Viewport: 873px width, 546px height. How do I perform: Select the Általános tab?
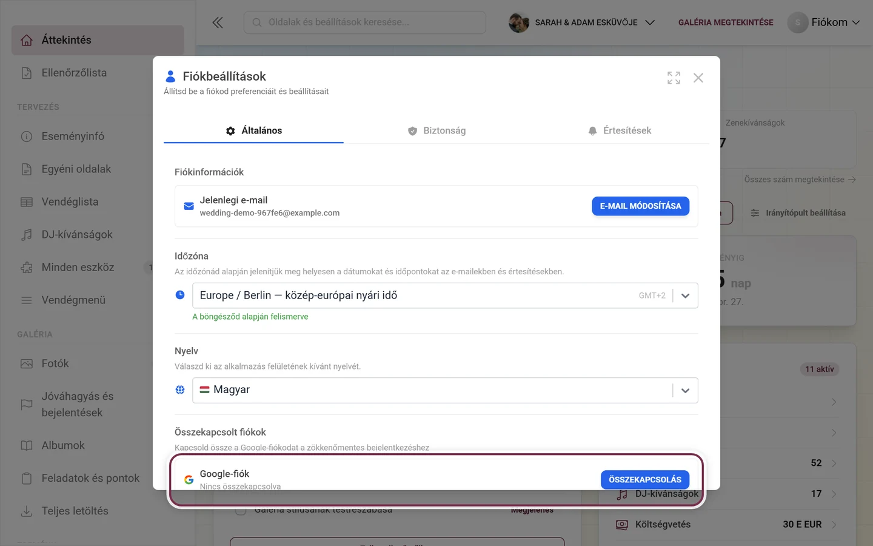[253, 130]
